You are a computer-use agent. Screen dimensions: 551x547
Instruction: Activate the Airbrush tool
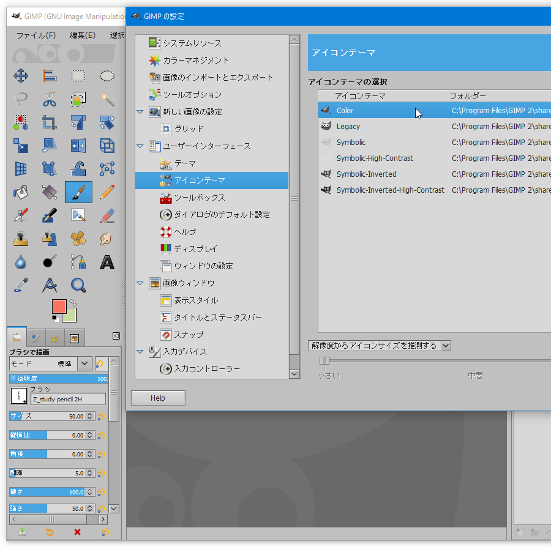pyautogui.click(x=21, y=215)
